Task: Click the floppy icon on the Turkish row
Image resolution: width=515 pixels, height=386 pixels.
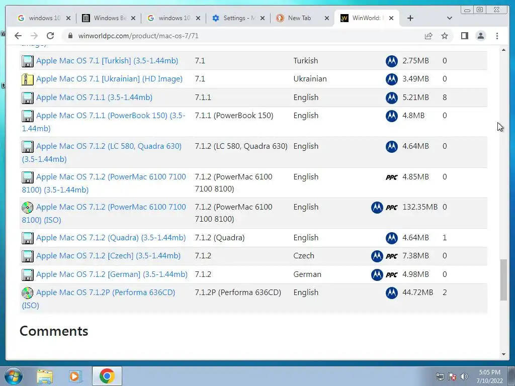Action: (28, 61)
